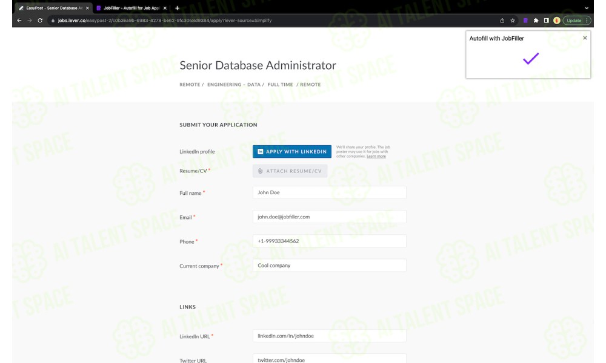This screenshot has width=606, height=363.
Task: Click the Resume/CV field label
Action: [x=193, y=171]
